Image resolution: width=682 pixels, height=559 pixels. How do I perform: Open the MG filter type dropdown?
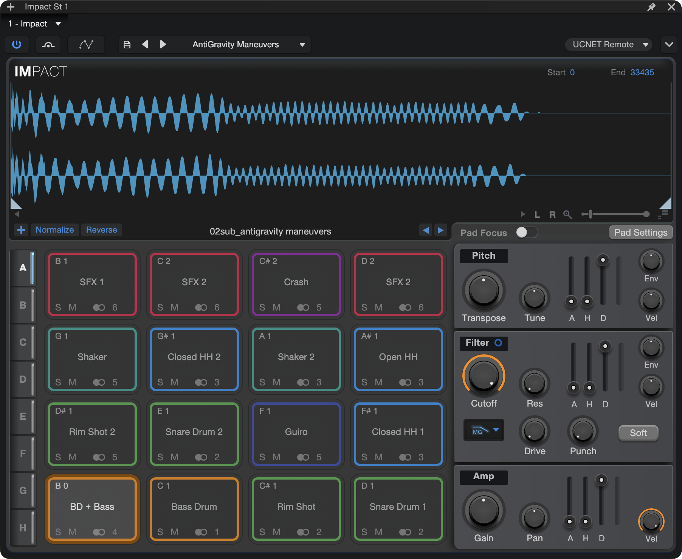pos(484,430)
